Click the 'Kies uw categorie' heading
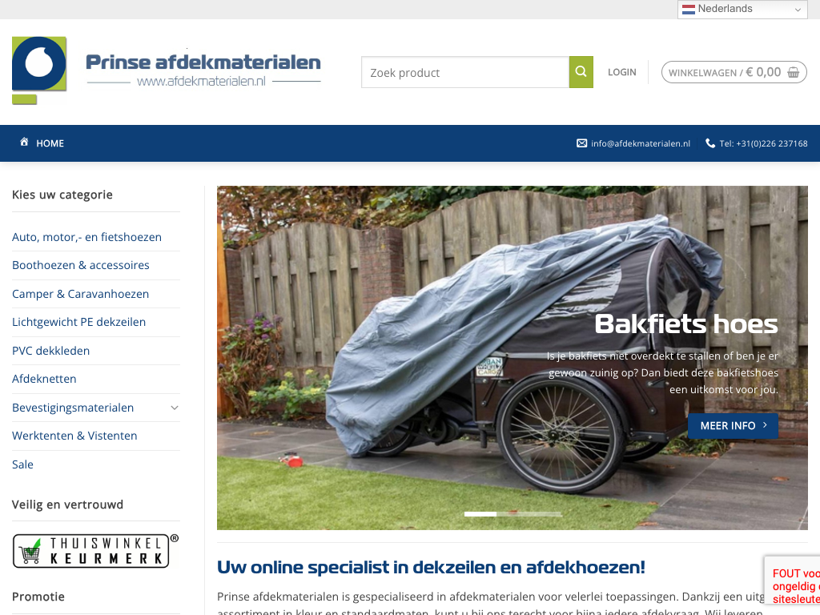The height and width of the screenshot is (615, 820). 62,195
